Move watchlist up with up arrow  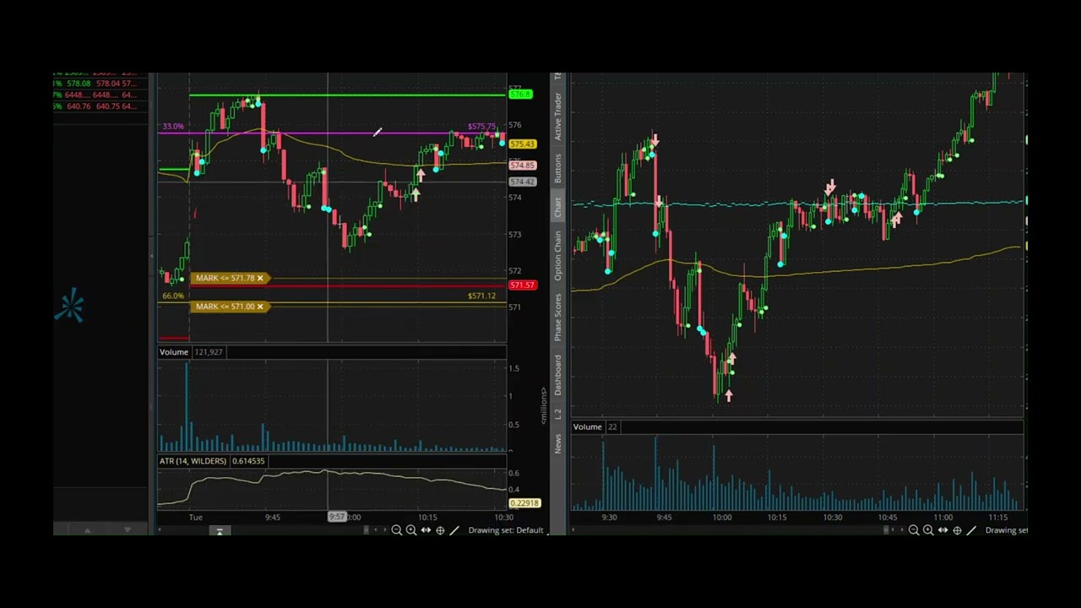[x=87, y=530]
